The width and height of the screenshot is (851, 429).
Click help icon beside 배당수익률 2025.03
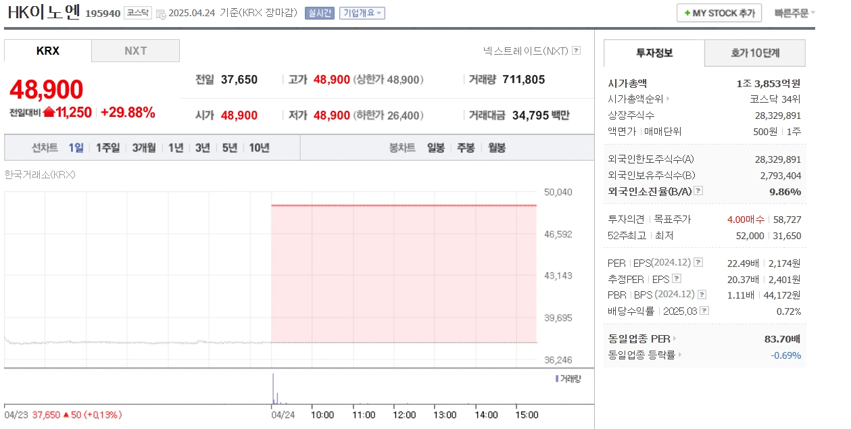pyautogui.click(x=704, y=311)
